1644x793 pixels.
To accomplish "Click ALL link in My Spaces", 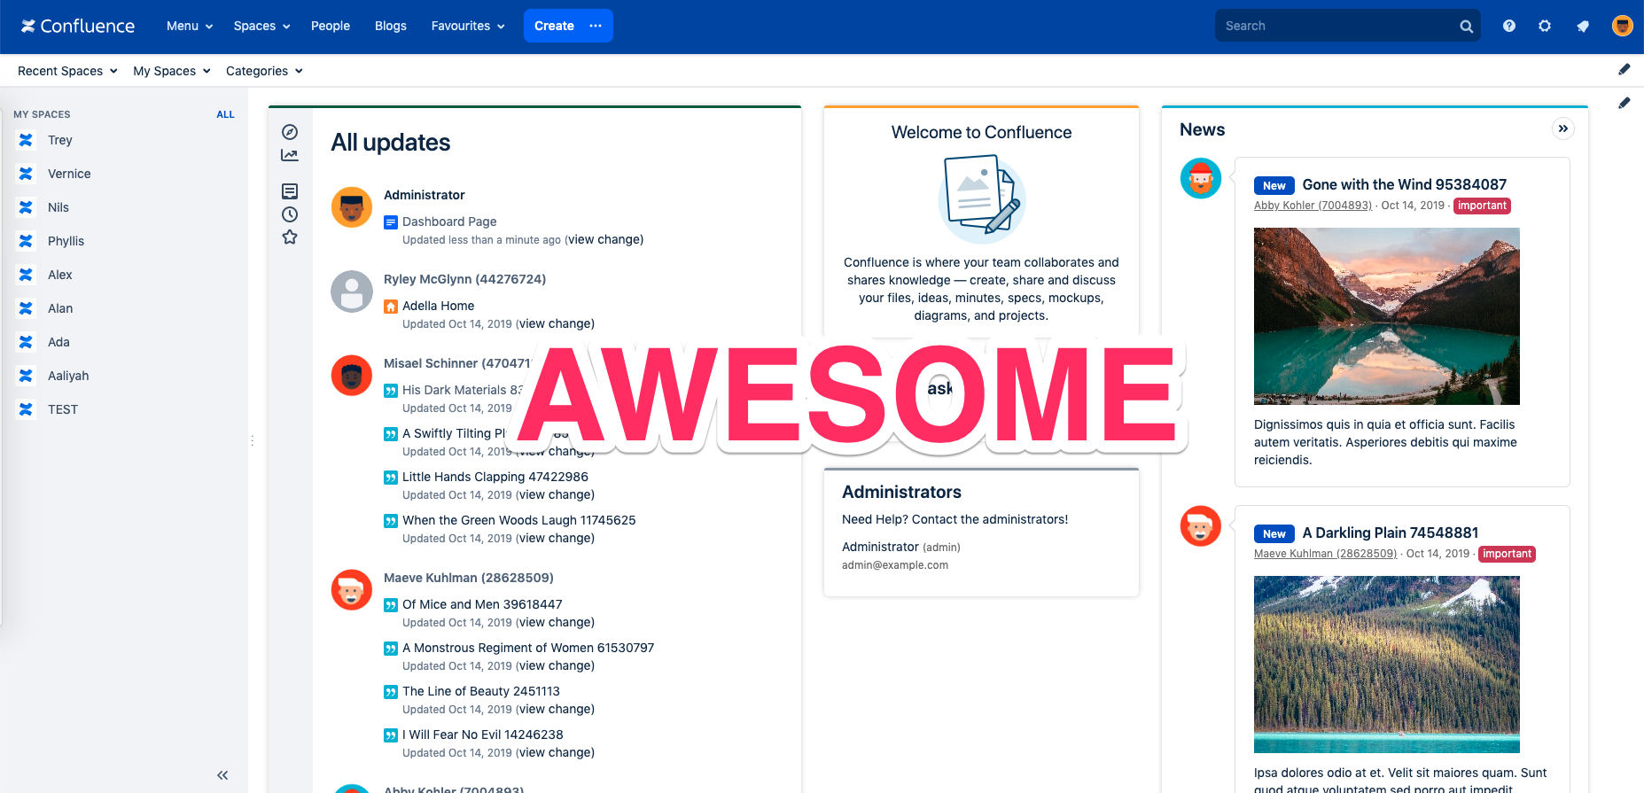I will [226, 114].
